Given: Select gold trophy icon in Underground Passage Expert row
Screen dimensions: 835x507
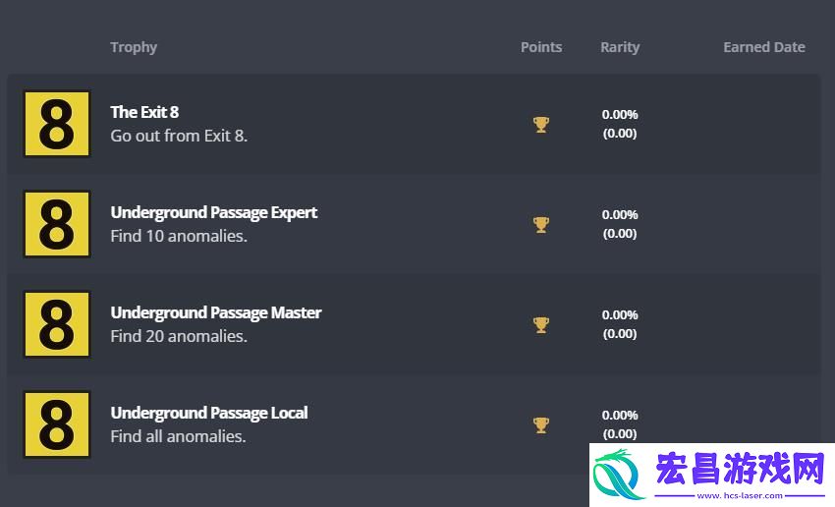Looking at the screenshot, I should [x=541, y=225].
